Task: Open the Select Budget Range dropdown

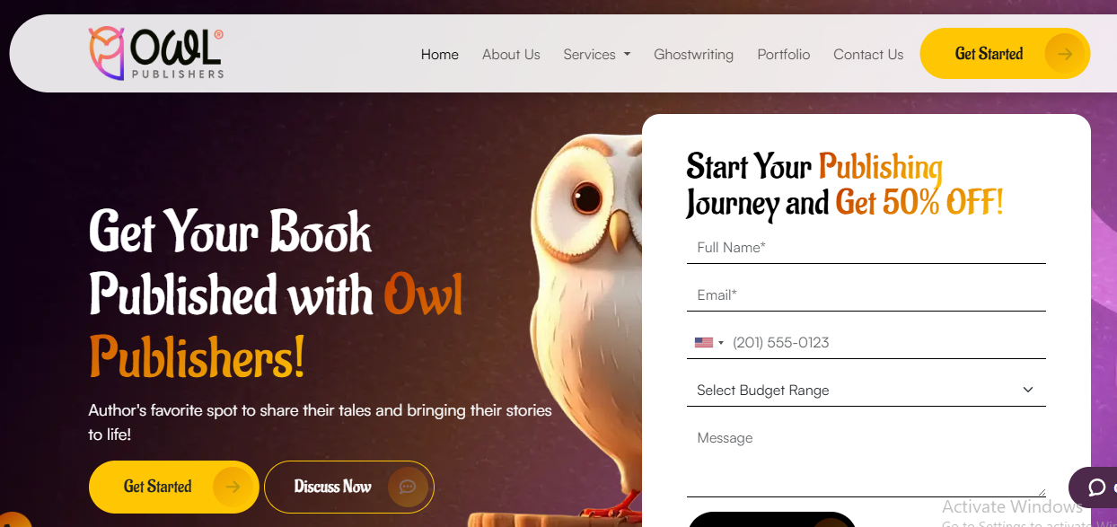Action: [x=866, y=390]
